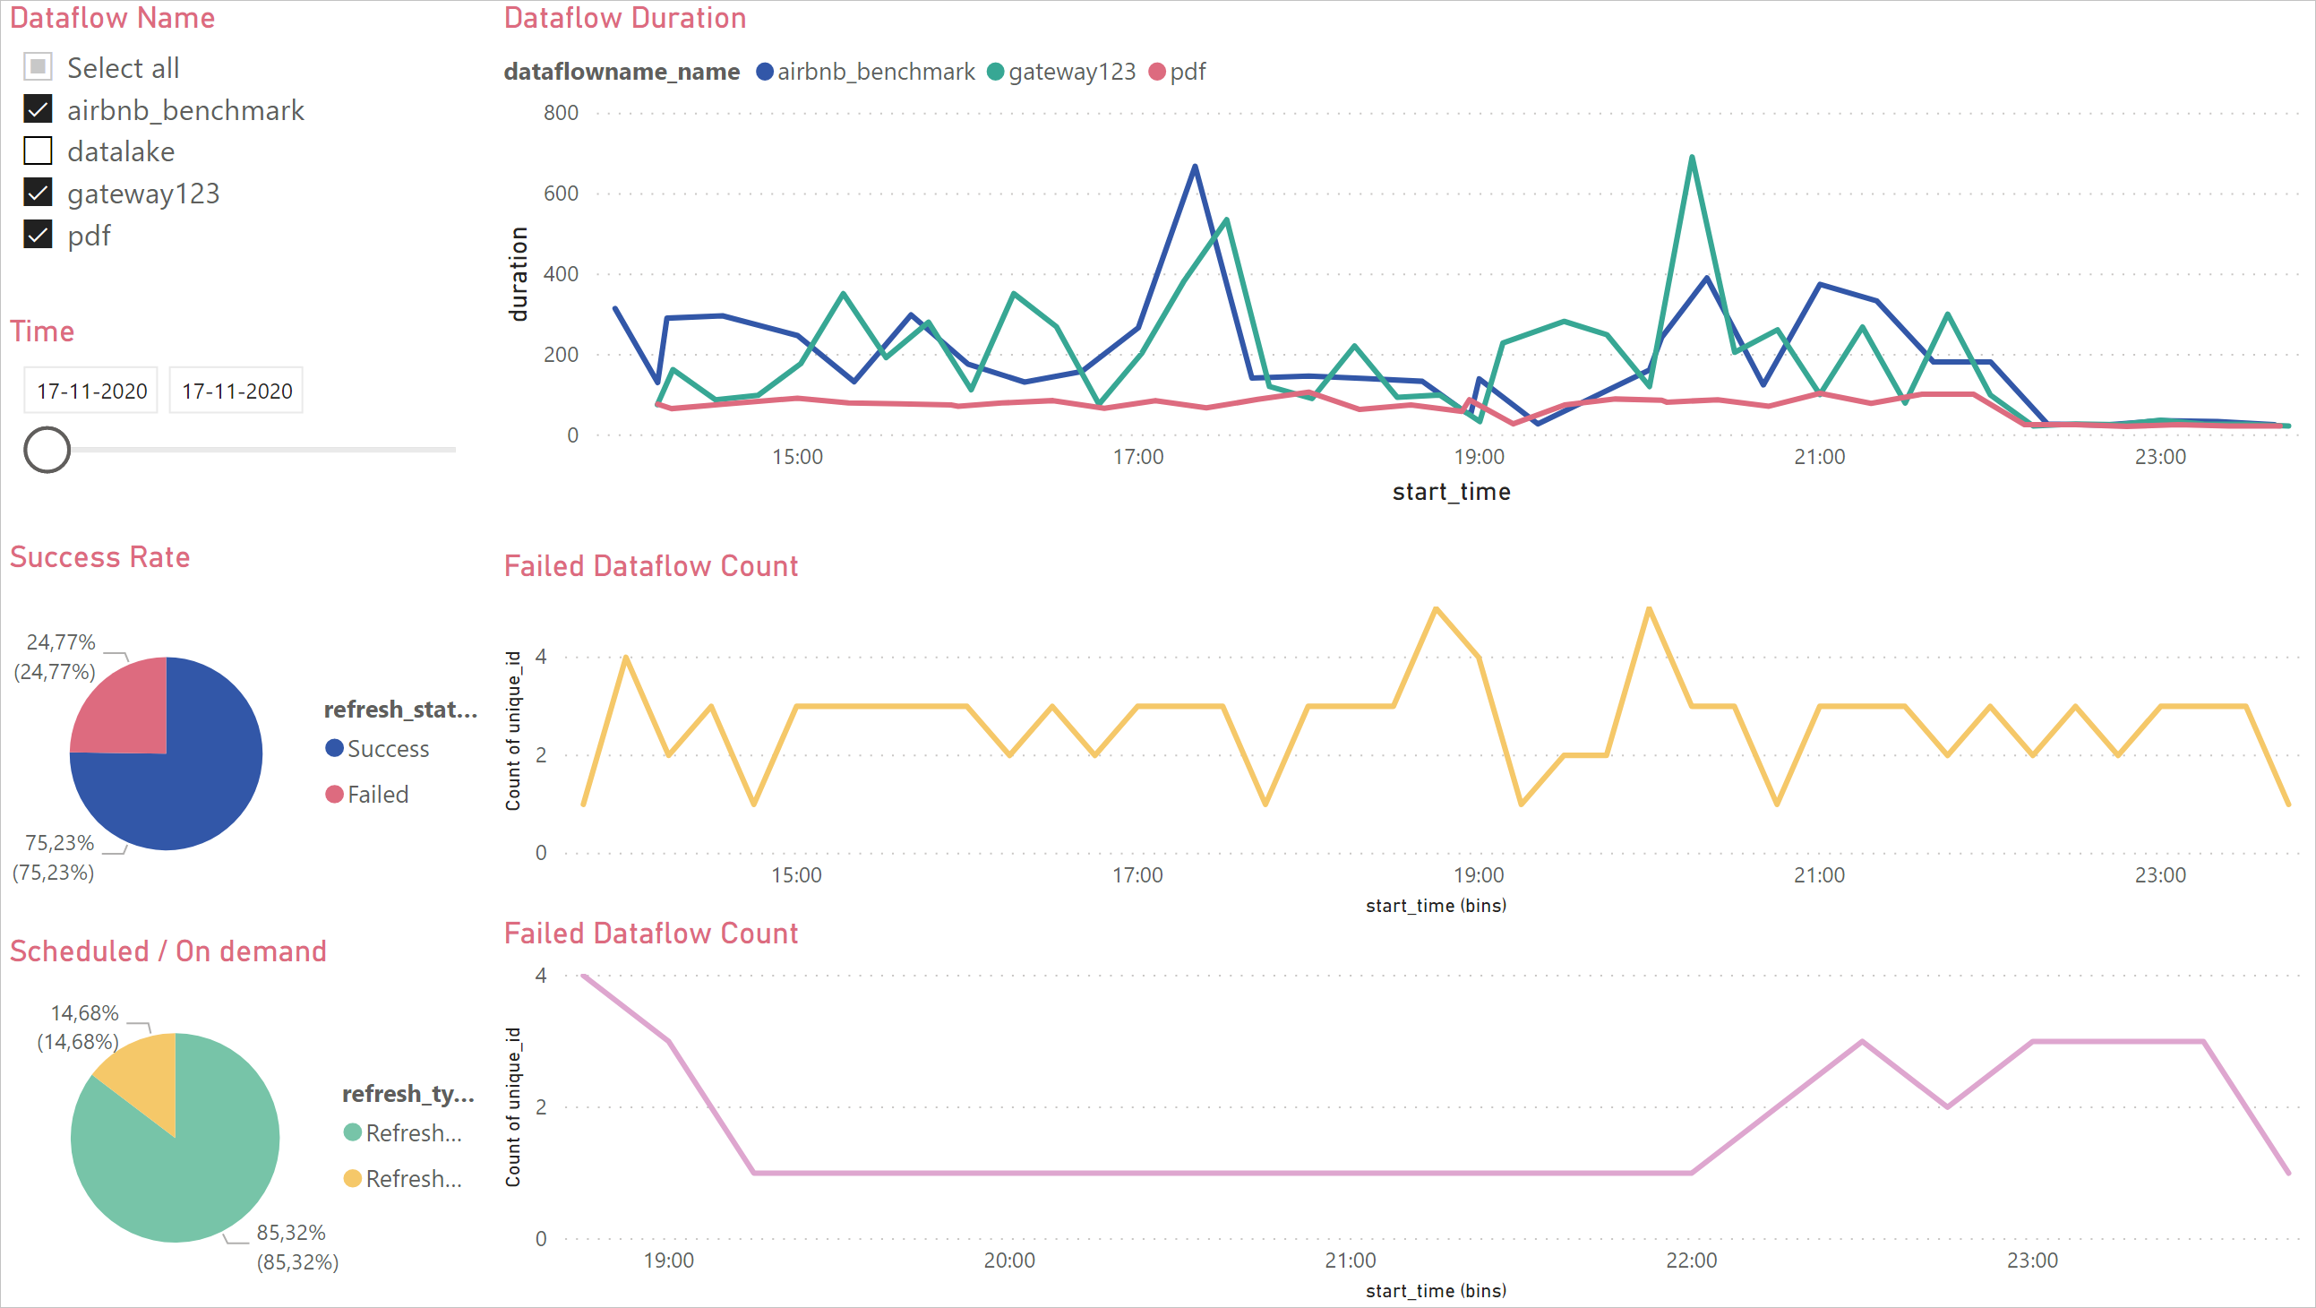Enable the datalake dataflow checkbox

[39, 151]
